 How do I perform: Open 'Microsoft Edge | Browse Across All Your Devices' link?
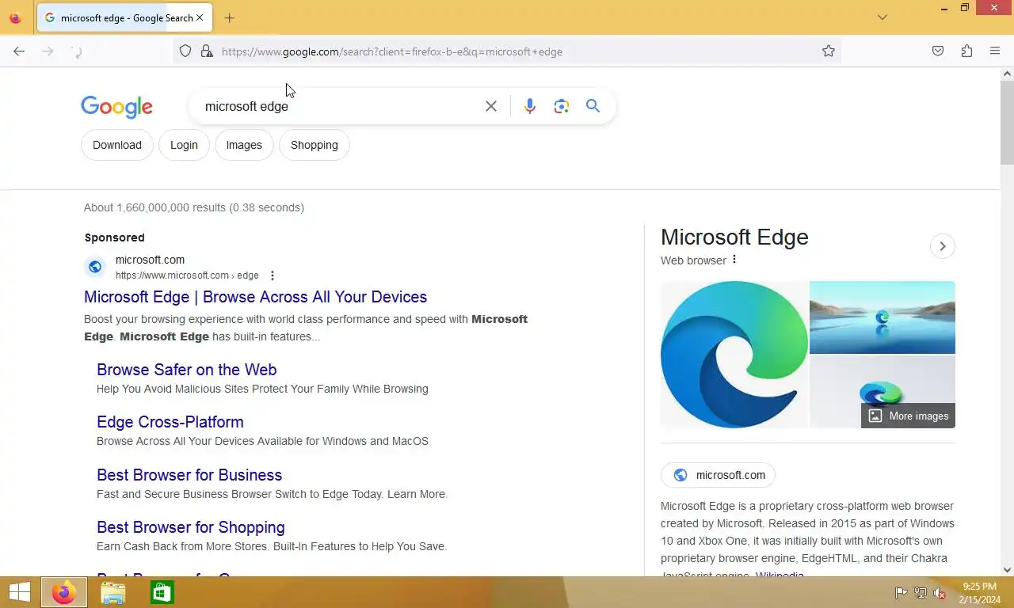[x=255, y=297]
